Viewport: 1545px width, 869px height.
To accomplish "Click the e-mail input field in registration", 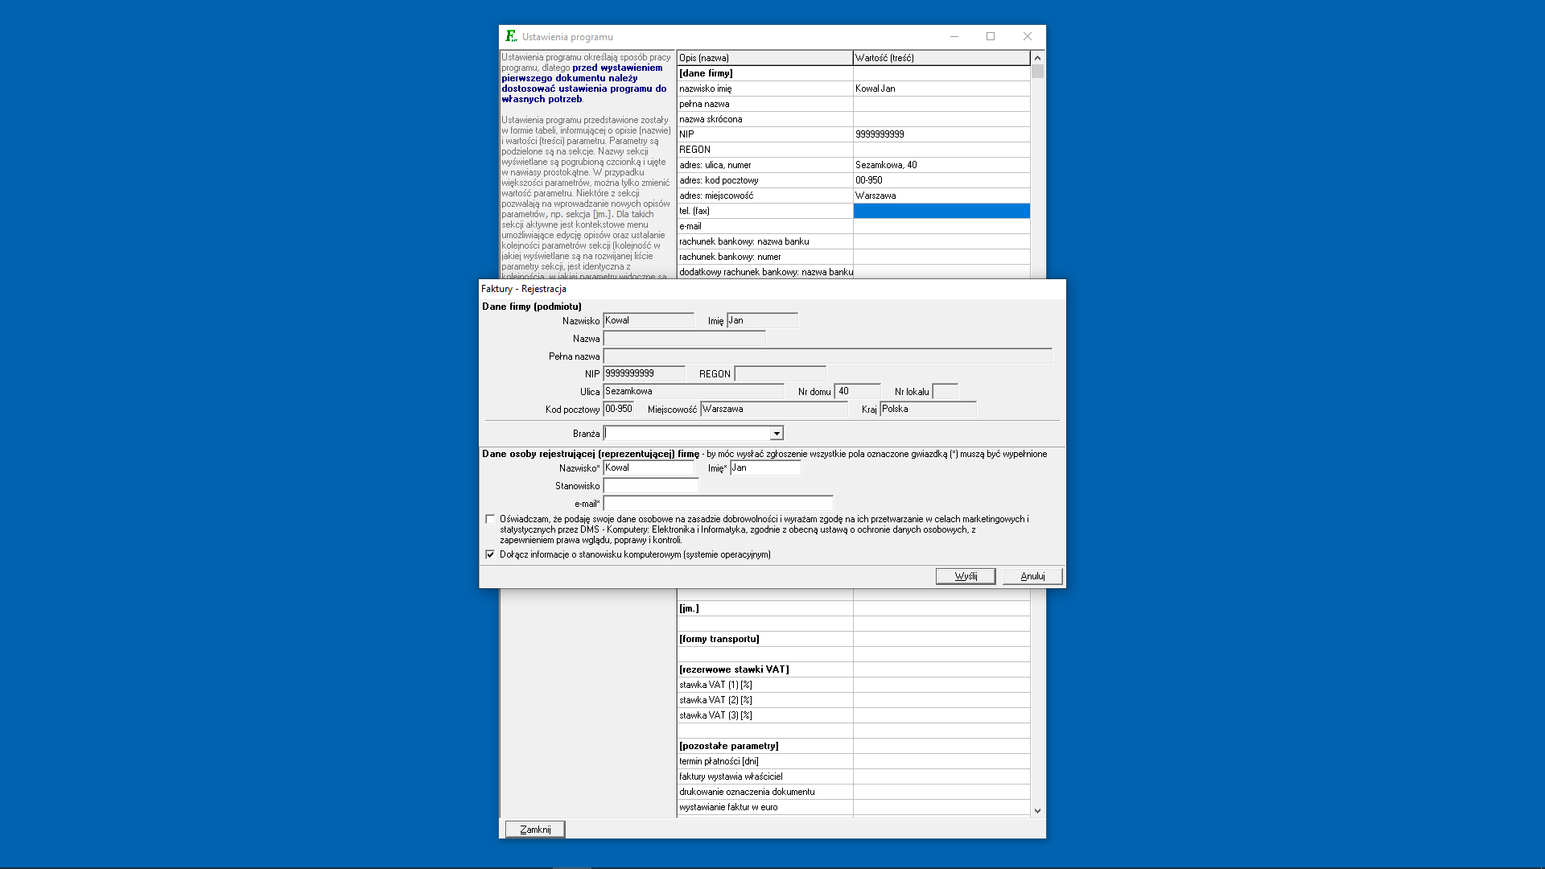I will coord(718,504).
